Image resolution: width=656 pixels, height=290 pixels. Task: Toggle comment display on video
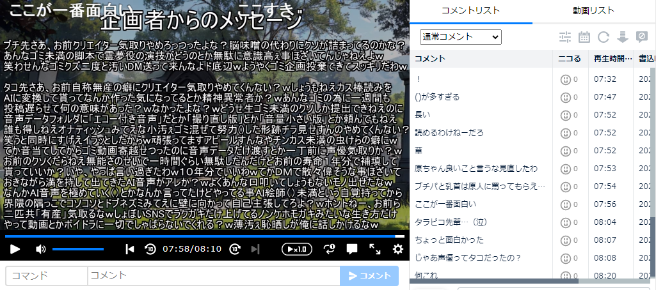[x=352, y=250]
